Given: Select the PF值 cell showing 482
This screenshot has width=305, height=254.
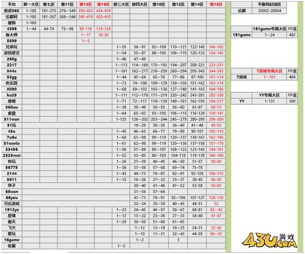Looking at the screenshot, I should tap(292, 35).
